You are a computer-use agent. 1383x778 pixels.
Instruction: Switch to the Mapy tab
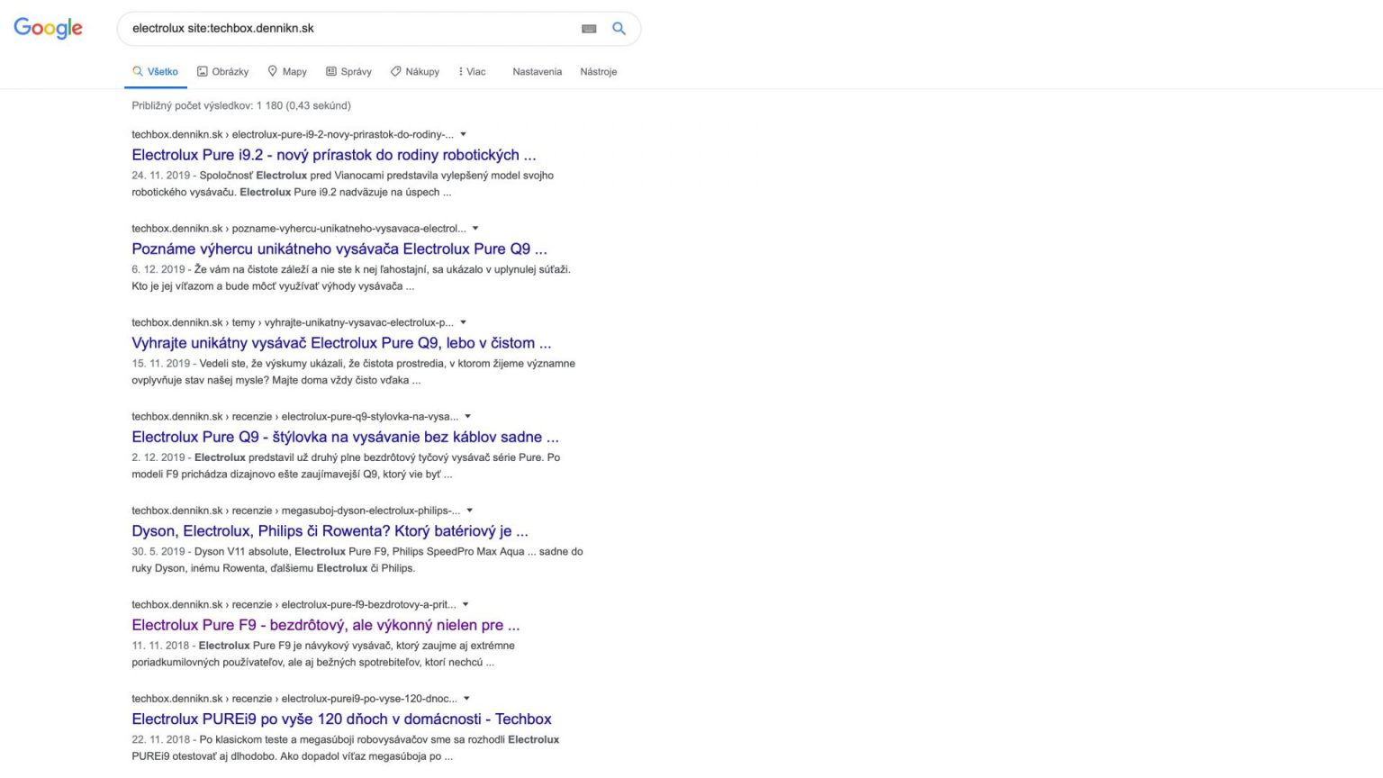coord(287,71)
